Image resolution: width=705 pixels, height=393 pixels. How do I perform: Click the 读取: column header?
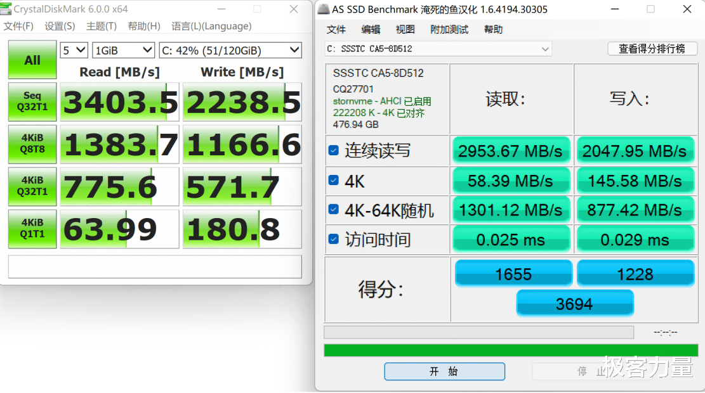(505, 99)
